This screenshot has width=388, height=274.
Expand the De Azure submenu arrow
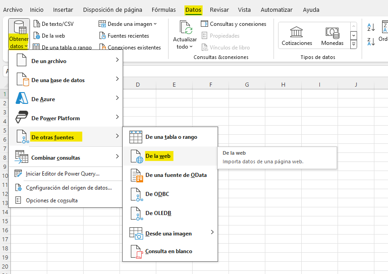point(117,98)
